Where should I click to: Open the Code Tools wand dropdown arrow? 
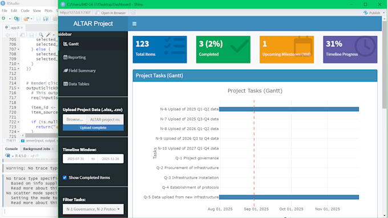click(x=54, y=35)
